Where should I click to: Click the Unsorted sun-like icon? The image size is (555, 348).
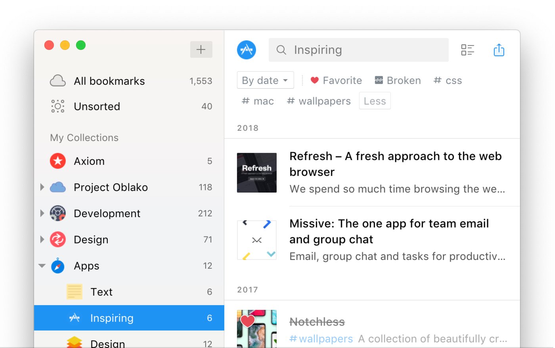point(58,106)
